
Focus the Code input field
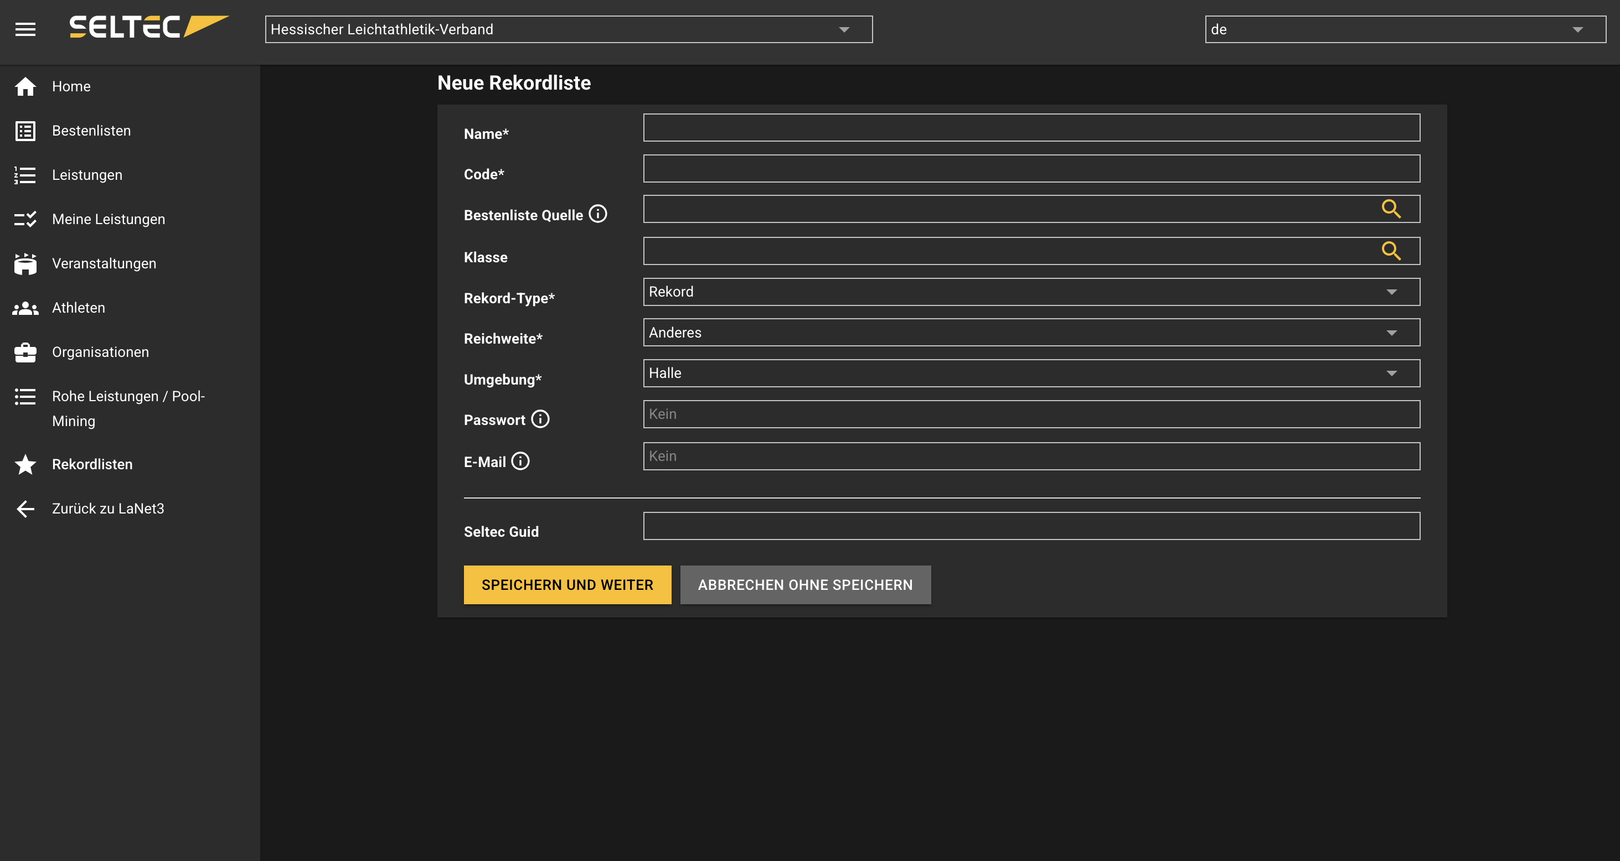[1031, 169]
